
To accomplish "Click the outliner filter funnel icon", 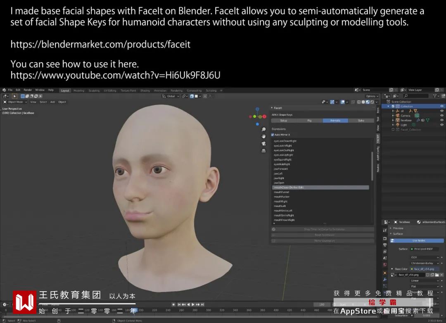I will click(x=434, y=96).
